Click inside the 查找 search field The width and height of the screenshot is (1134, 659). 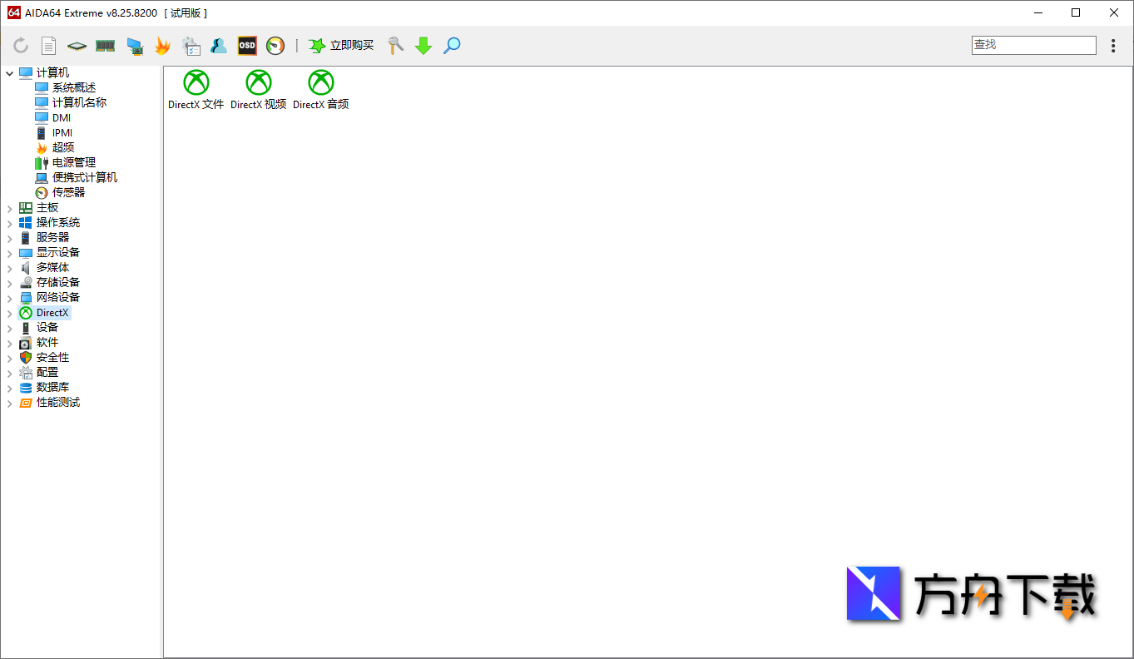1033,44
